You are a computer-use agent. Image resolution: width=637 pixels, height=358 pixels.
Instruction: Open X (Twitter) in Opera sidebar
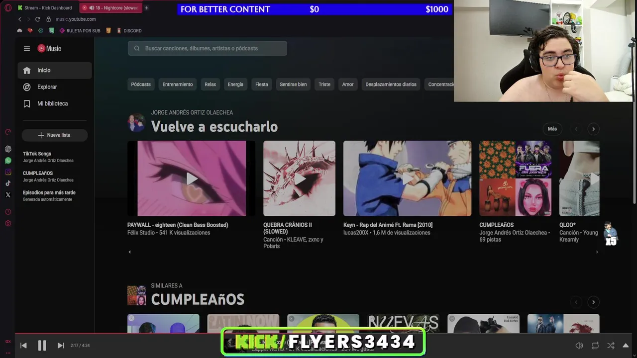coord(8,195)
